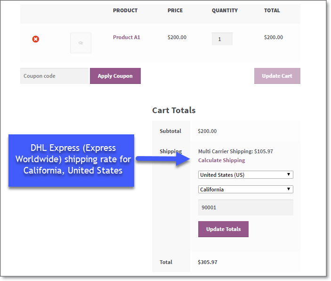
Task: Click the postcode field showing 90001
Action: pyautogui.click(x=245, y=207)
